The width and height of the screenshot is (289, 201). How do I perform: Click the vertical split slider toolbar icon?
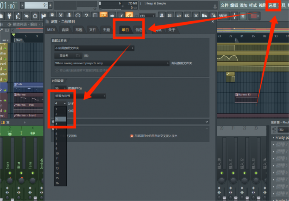point(235,16)
